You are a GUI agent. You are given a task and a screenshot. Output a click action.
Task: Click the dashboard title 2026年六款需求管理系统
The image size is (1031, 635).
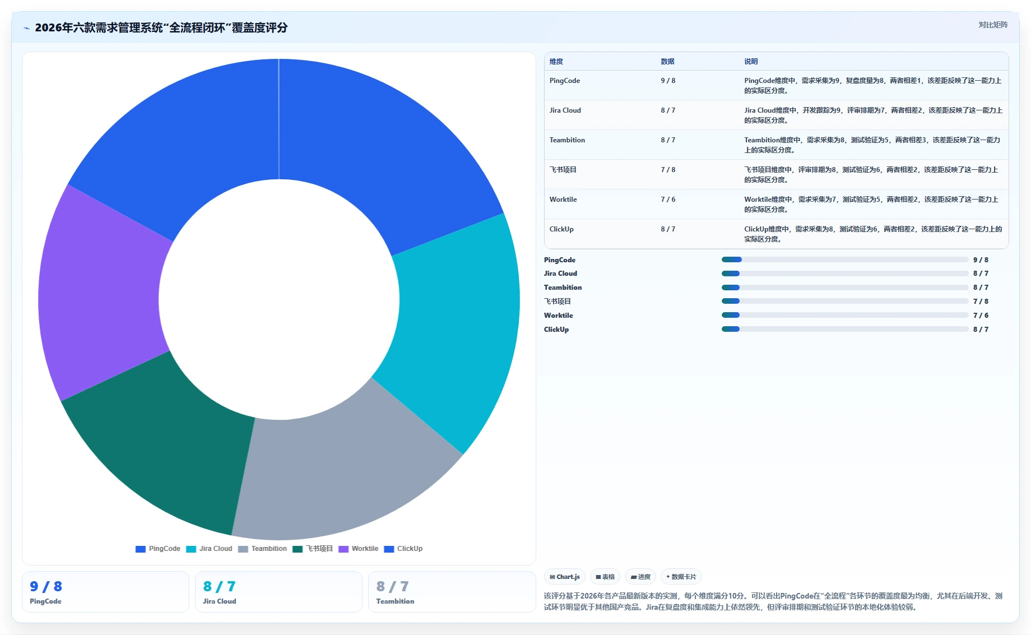pos(161,27)
